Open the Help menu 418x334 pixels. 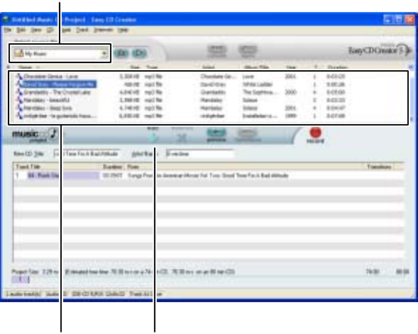tap(123, 30)
